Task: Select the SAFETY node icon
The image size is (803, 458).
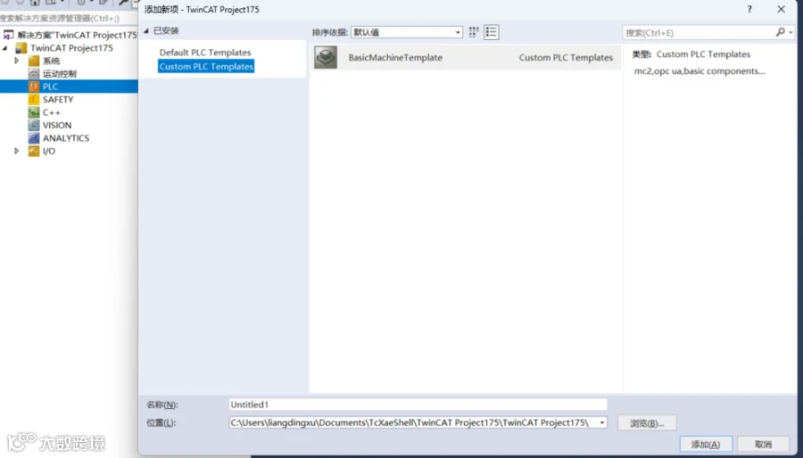Action: (34, 99)
